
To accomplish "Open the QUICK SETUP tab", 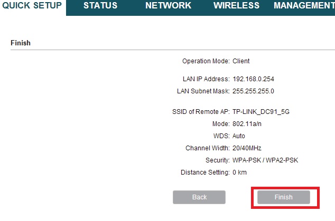I will 32,6.
